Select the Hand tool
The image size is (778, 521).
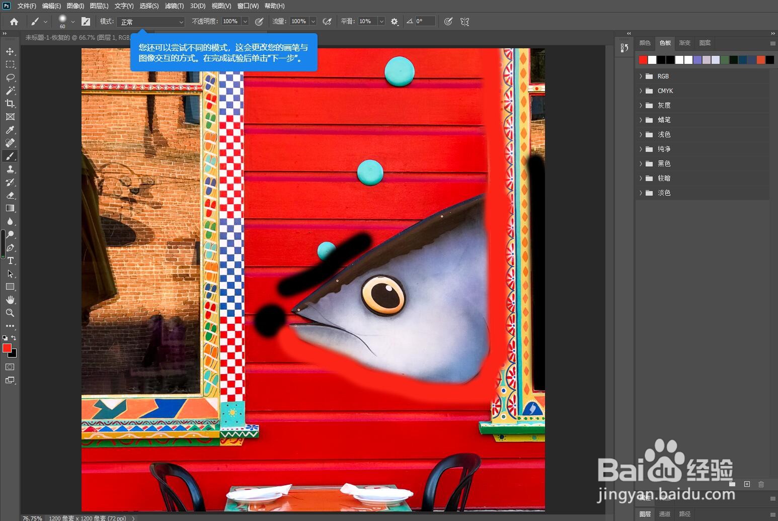pos(10,300)
